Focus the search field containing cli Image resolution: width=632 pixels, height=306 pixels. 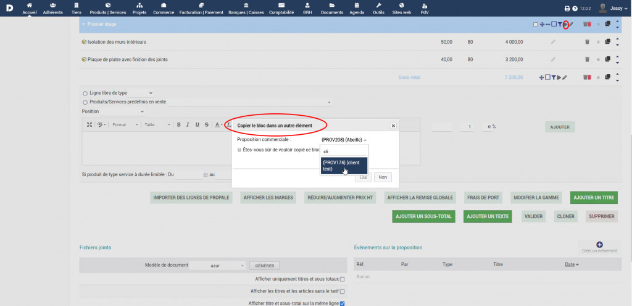pos(344,151)
